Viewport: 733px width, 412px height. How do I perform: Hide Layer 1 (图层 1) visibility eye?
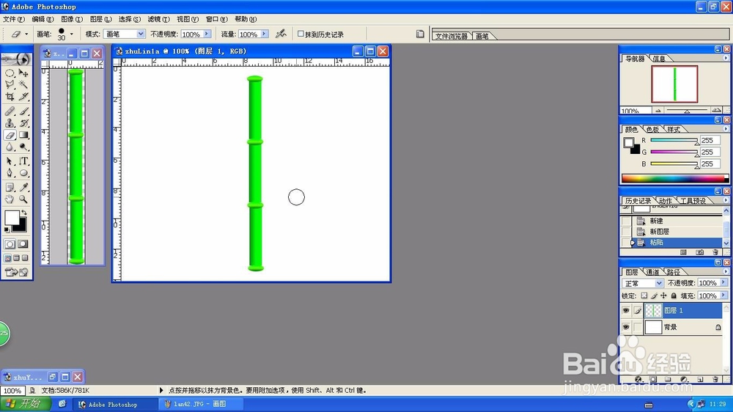click(x=626, y=311)
